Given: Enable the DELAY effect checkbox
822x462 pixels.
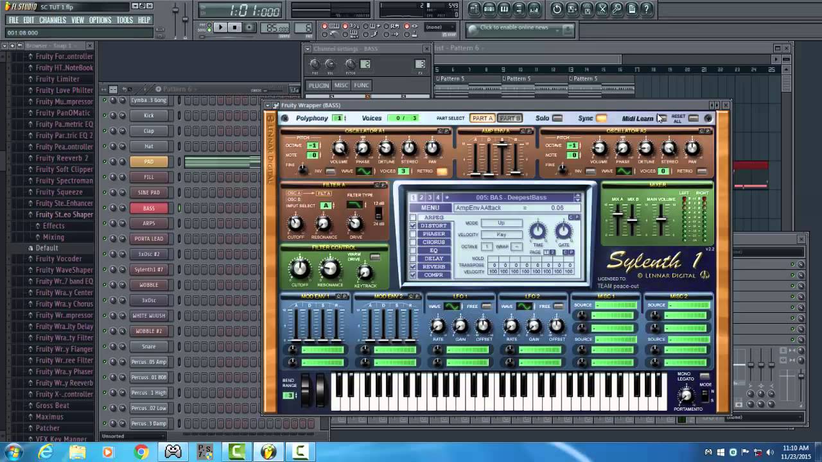Looking at the screenshot, I should 414,259.
